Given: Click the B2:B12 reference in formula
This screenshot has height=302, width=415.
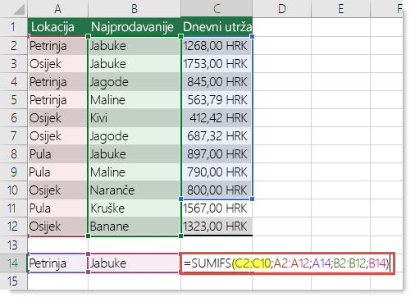Looking at the screenshot, I should click(349, 263).
